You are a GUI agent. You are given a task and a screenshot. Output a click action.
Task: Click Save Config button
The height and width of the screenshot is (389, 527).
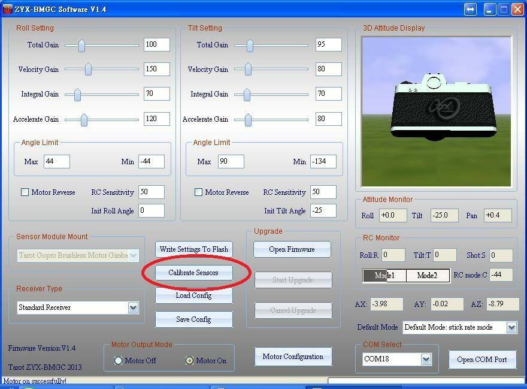click(x=193, y=319)
